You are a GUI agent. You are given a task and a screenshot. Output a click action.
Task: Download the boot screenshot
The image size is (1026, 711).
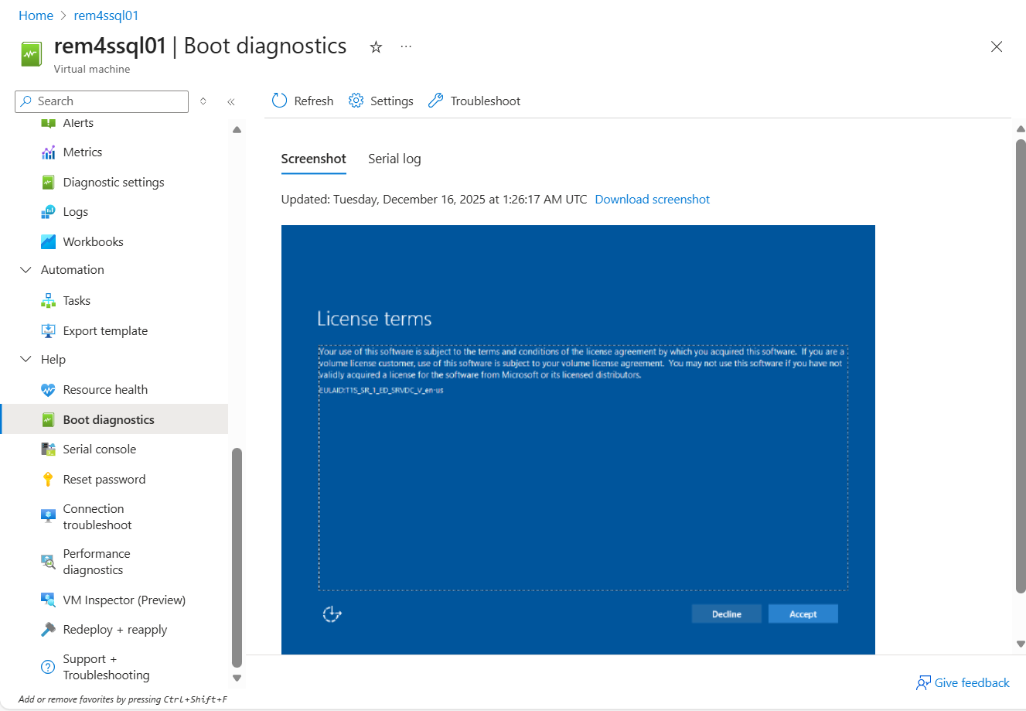click(x=652, y=199)
